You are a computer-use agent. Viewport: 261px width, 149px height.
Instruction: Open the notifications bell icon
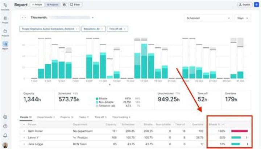coord(5,135)
